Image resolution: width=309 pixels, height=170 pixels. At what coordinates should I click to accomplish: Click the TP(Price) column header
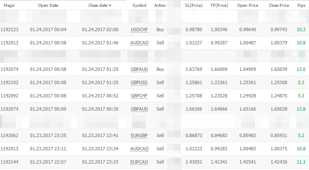coord(219,6)
